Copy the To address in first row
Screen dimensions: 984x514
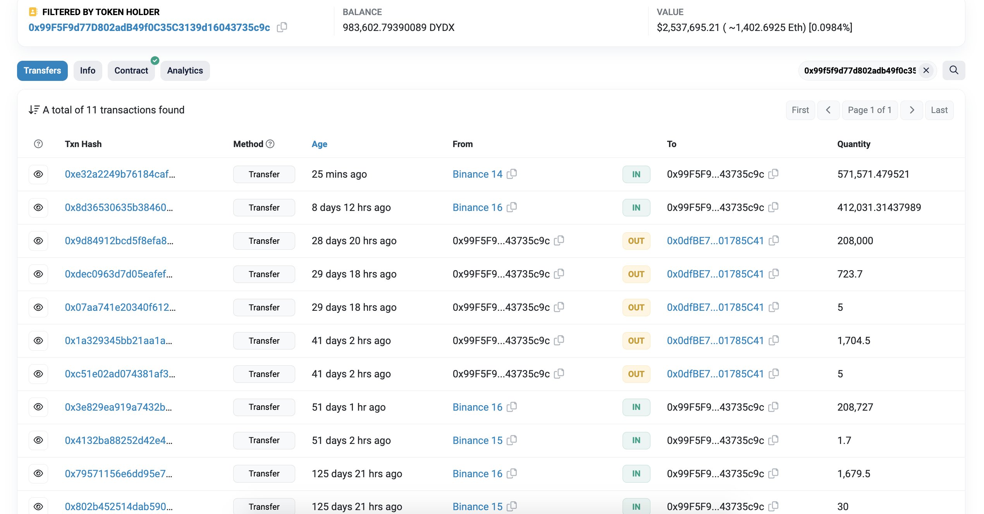(x=774, y=174)
